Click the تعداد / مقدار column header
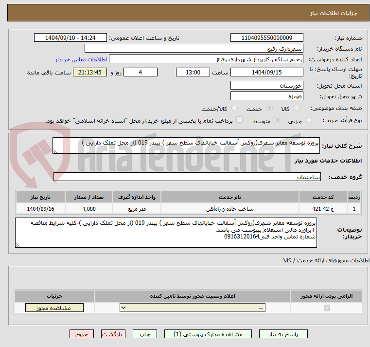The height and width of the screenshot is (347, 370). tap(88, 197)
